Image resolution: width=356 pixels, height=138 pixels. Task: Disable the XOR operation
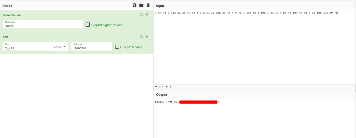141,36
